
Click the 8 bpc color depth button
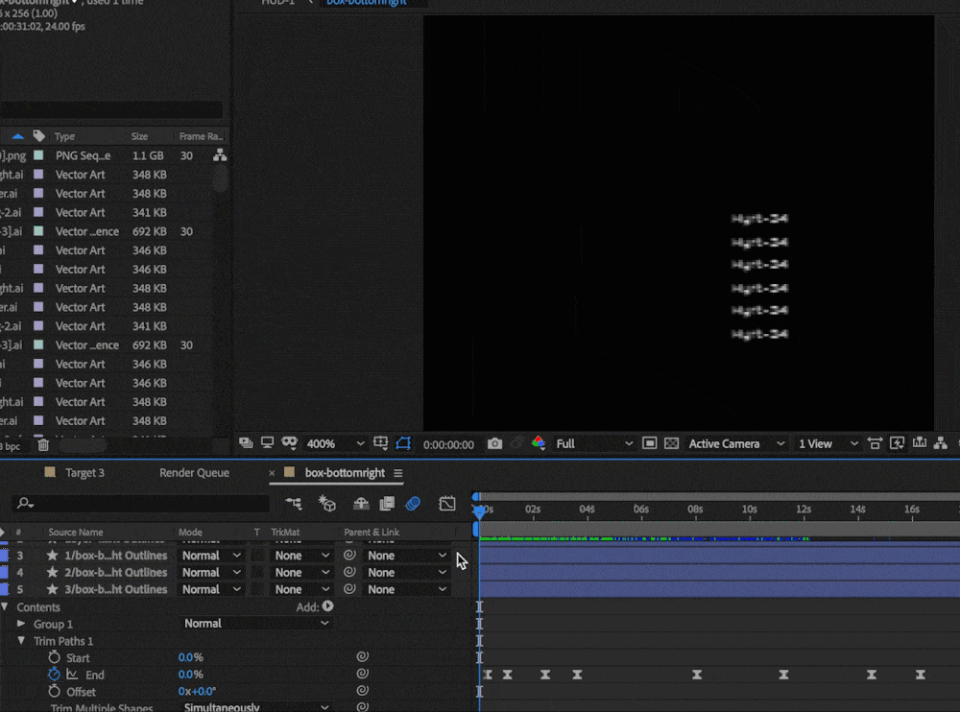click(x=11, y=445)
